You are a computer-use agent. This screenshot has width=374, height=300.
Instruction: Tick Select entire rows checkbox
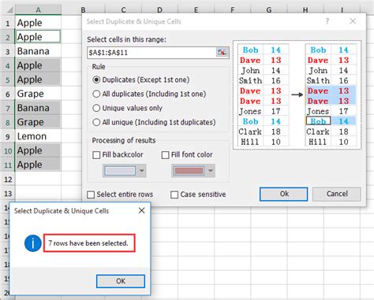coord(91,194)
